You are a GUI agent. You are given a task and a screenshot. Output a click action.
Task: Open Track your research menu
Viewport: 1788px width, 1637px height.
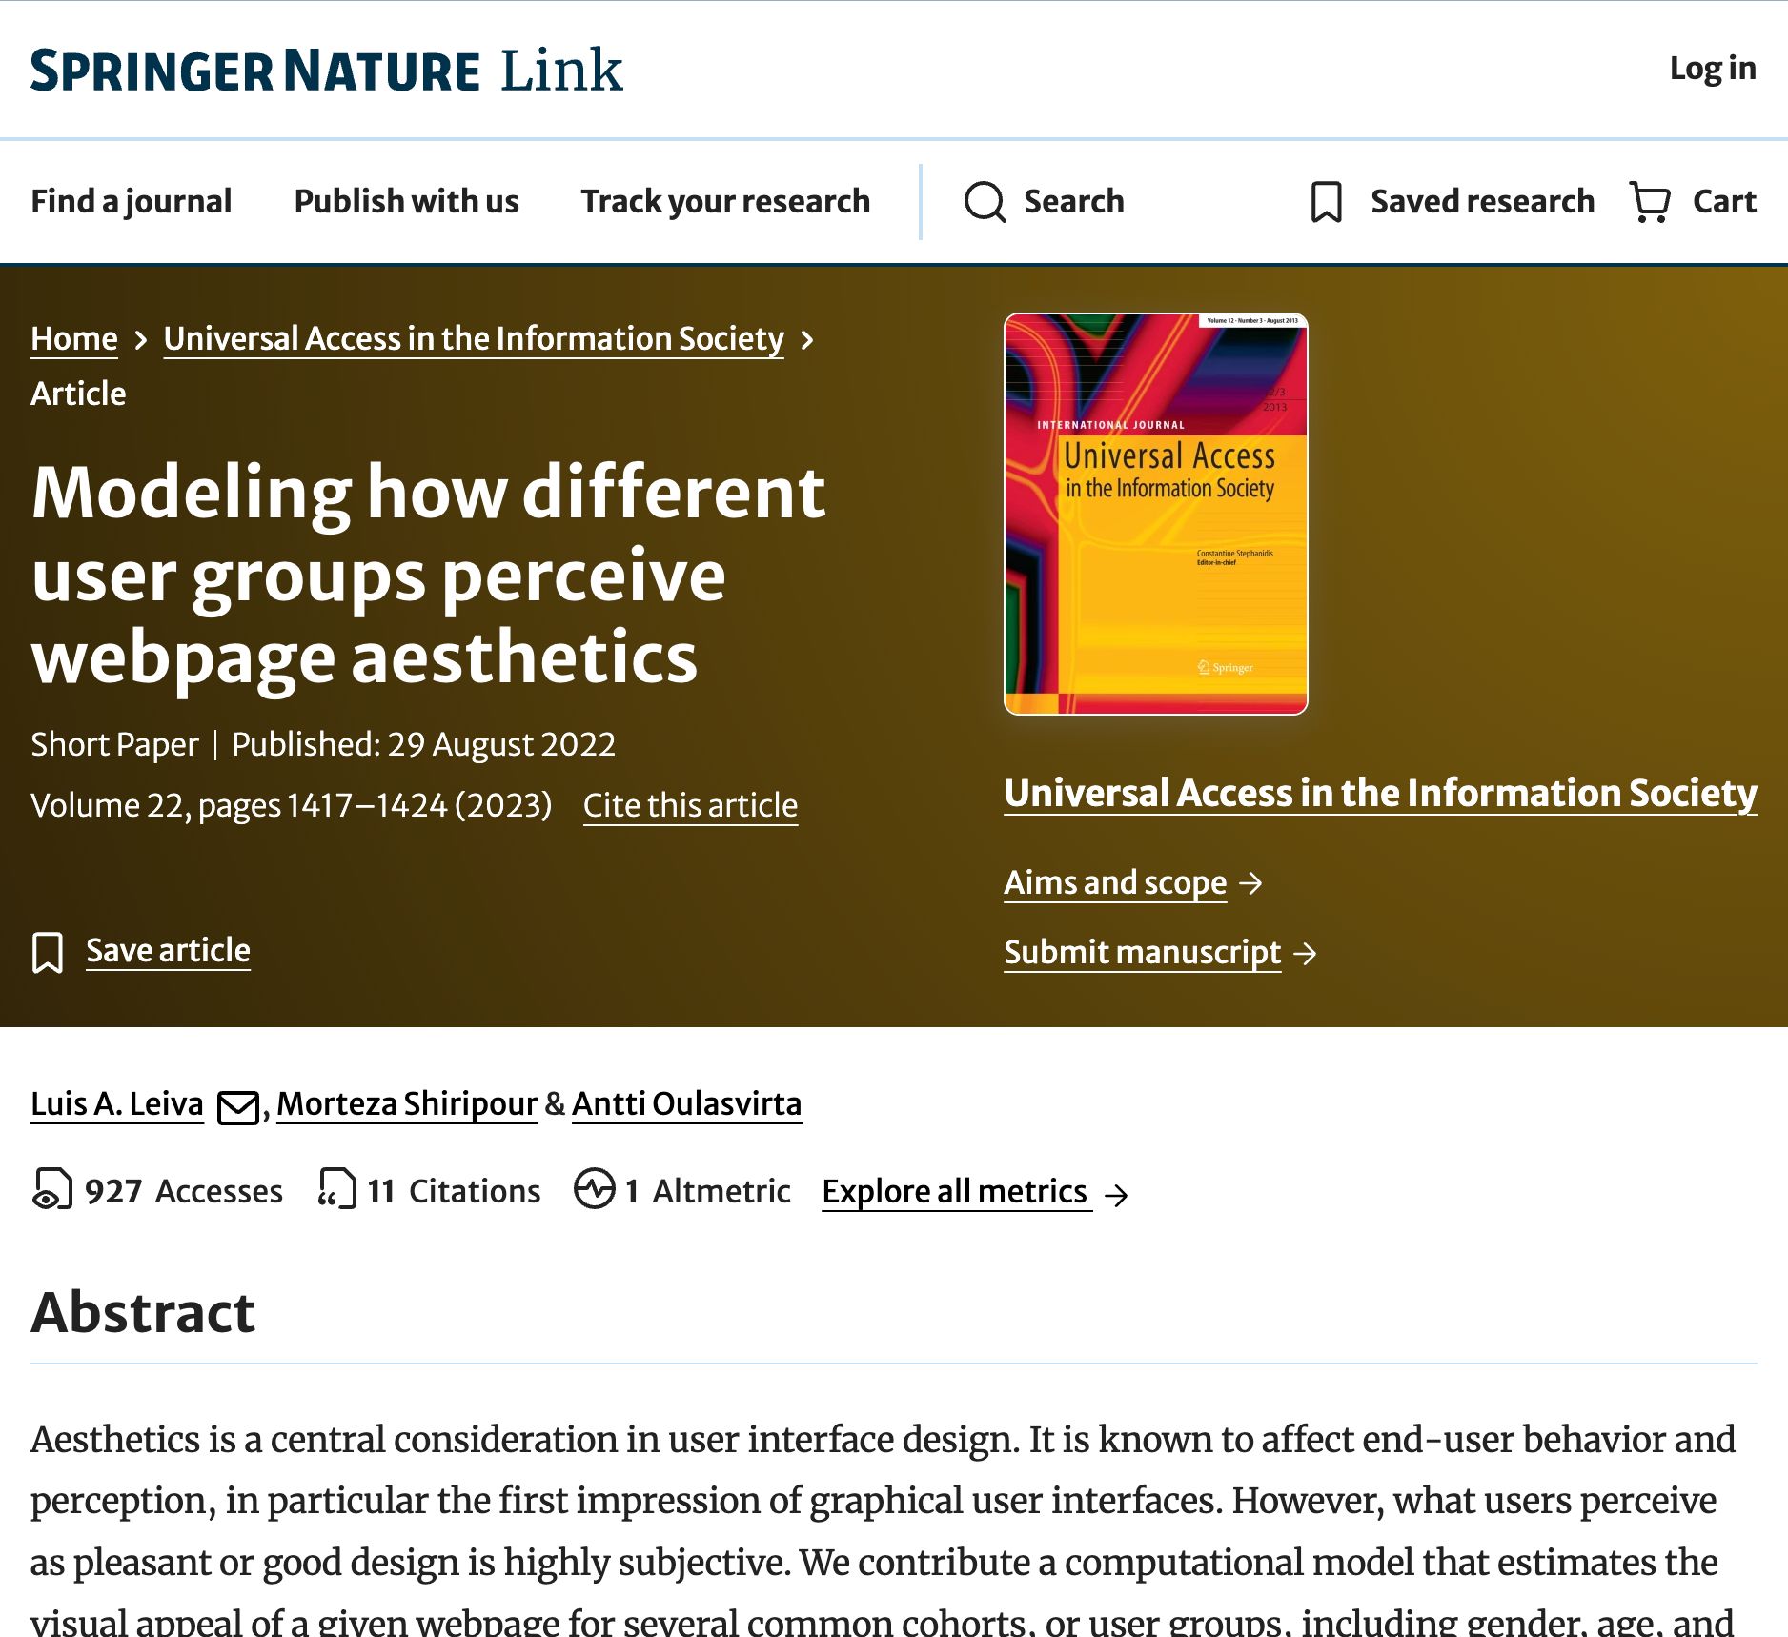point(725,201)
